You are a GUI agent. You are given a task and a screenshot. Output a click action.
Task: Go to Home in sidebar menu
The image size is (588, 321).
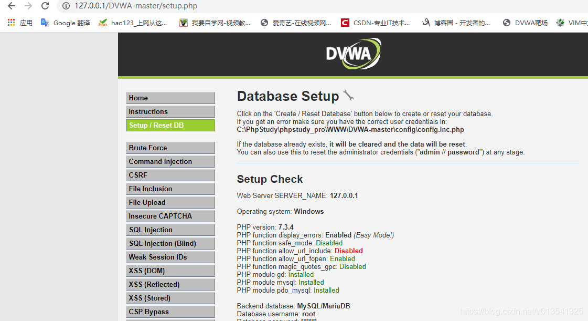pyautogui.click(x=170, y=98)
